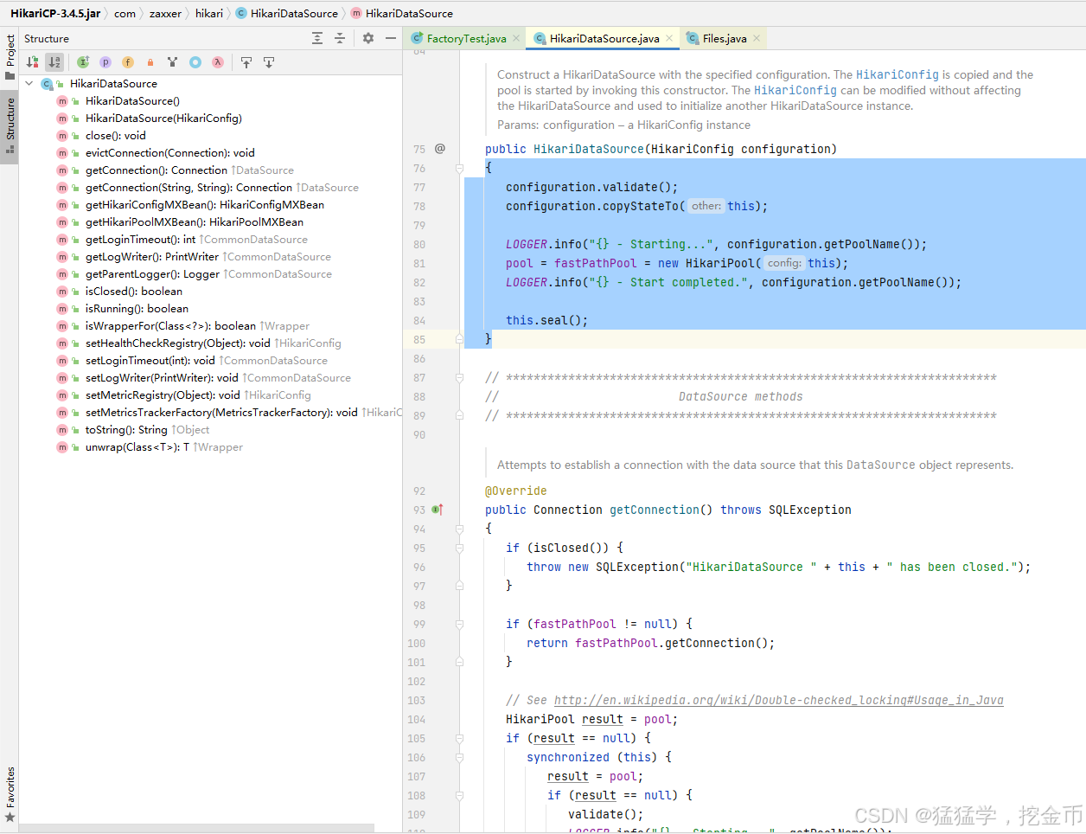Click the Favorites star icon in sidebar
Screen dimensions: 1086x834
tap(10, 817)
